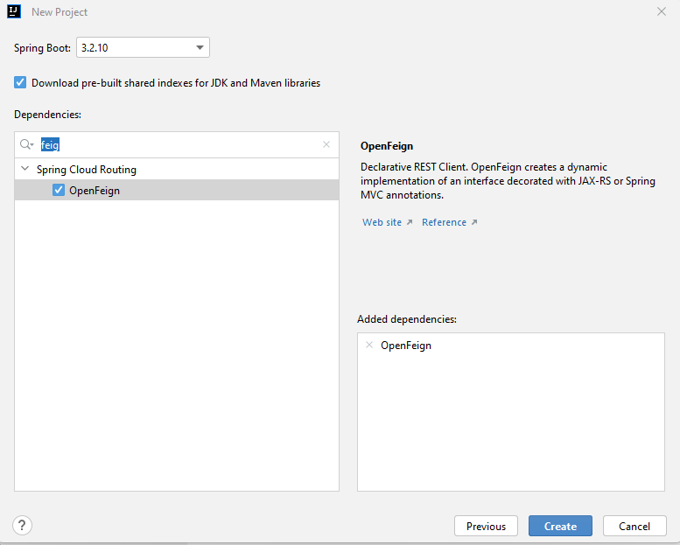Viewport: 680px width, 545px height.
Task: Clear the dependency search field
Action: tap(326, 144)
